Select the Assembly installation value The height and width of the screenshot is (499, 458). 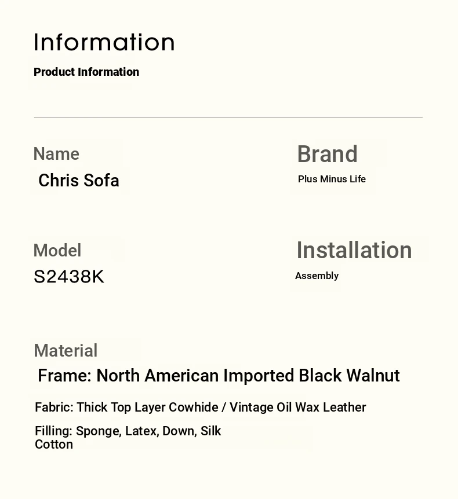pyautogui.click(x=317, y=276)
